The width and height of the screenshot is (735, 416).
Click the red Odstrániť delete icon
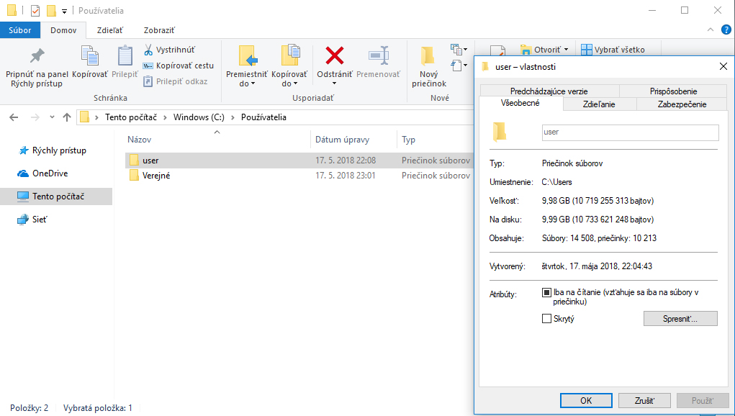[334, 55]
